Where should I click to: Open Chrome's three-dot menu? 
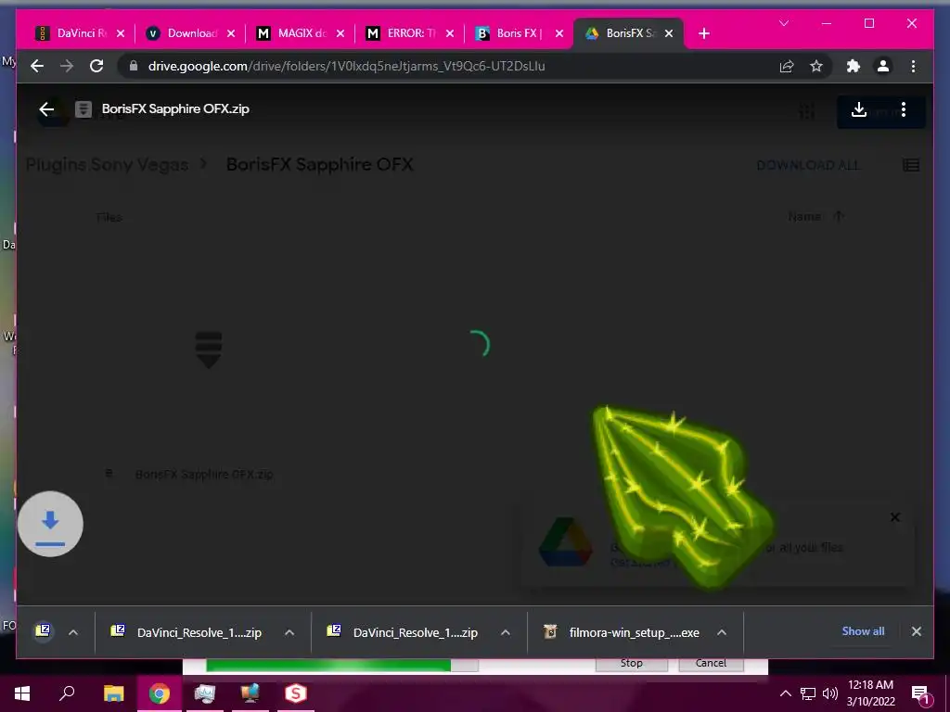coord(913,66)
